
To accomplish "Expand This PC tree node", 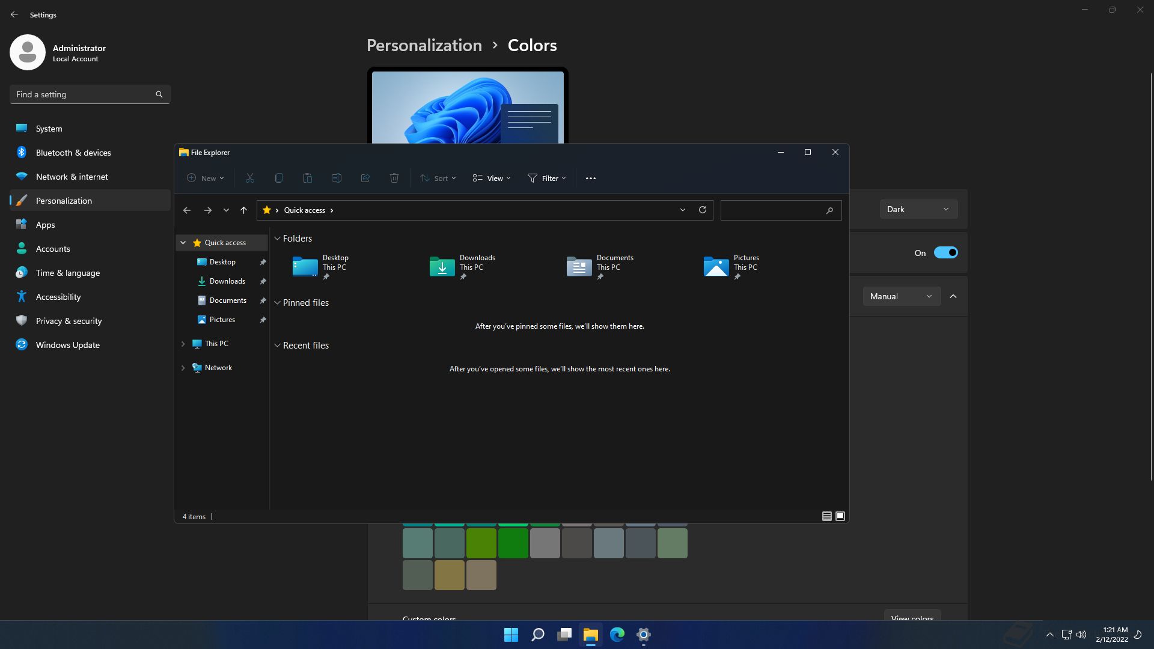I will coord(183,344).
